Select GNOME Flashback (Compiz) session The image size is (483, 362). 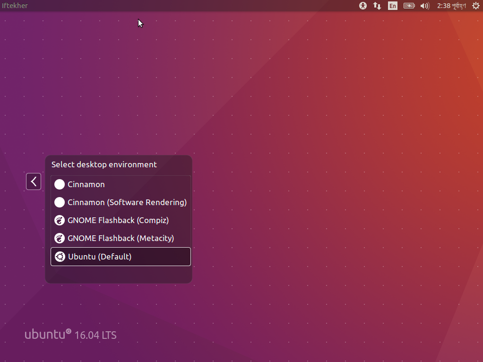point(121,220)
